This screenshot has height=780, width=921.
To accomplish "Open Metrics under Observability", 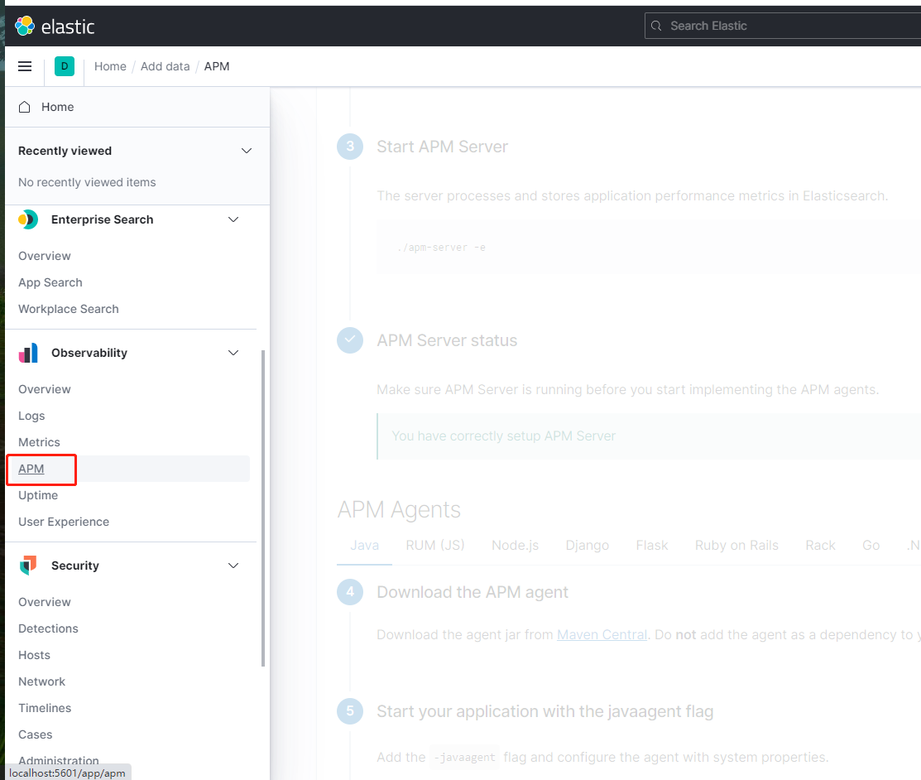I will (x=40, y=443).
